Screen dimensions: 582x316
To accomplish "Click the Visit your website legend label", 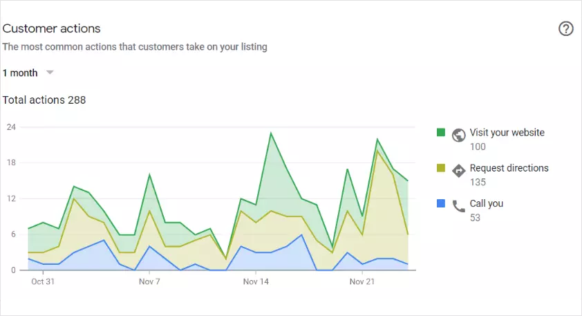I will (x=507, y=133).
